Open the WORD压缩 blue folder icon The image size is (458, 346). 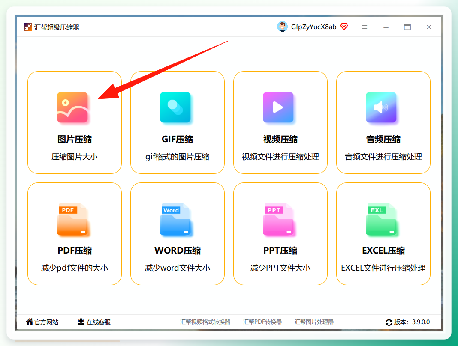(175, 219)
